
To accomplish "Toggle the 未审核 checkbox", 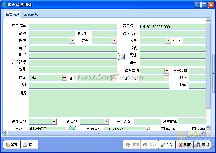I will [x=163, y=129].
